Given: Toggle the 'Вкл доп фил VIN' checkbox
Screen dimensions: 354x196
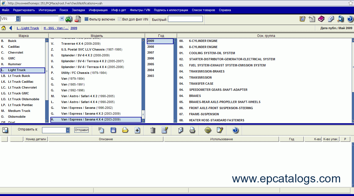Looking at the screenshot, I should [x=120, y=19].
